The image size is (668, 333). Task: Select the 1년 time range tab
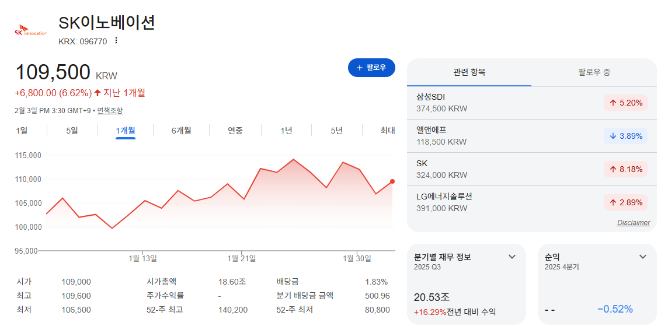coord(286,131)
